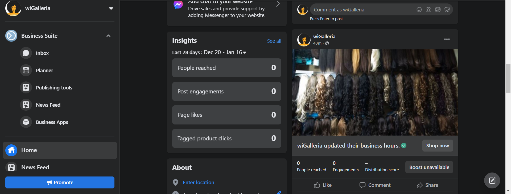The height and width of the screenshot is (194, 511).
Task: Open the Post engagements insight card
Action: point(227,91)
